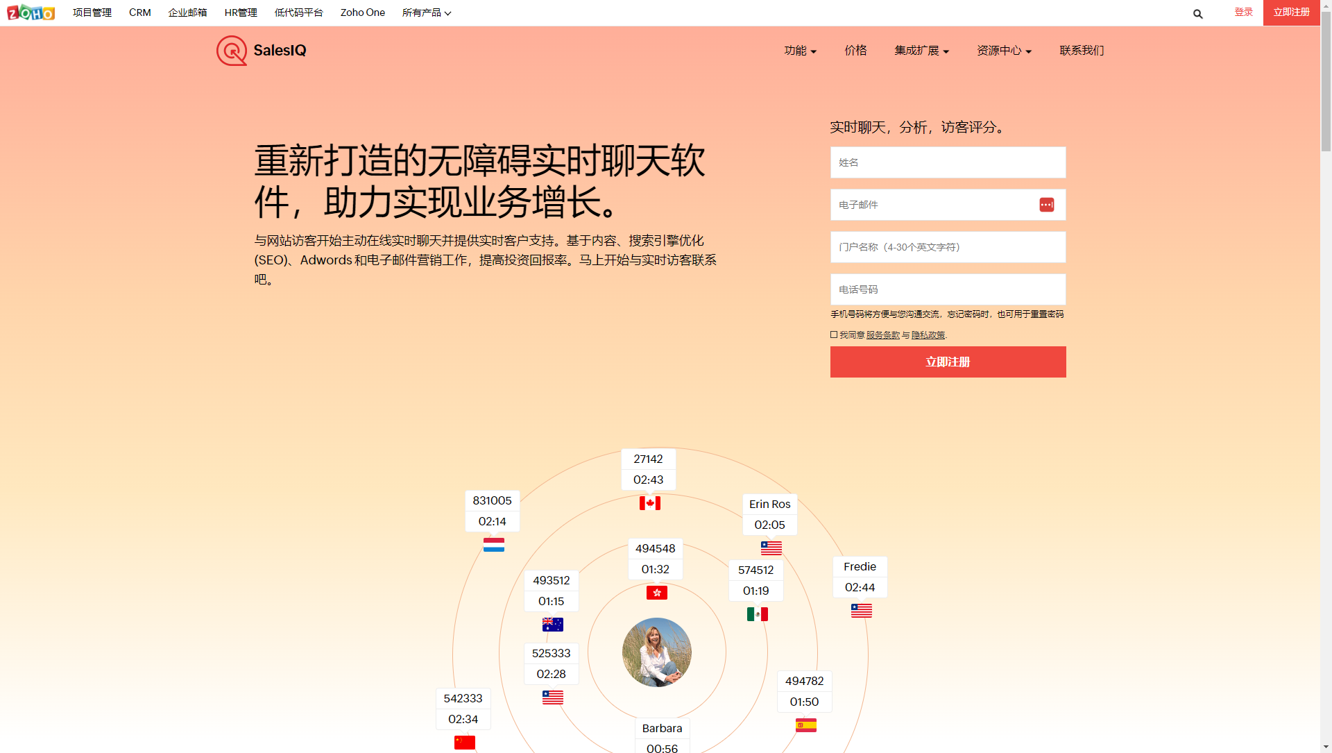
Task: Focus the 电话号码 input field
Action: pos(948,289)
